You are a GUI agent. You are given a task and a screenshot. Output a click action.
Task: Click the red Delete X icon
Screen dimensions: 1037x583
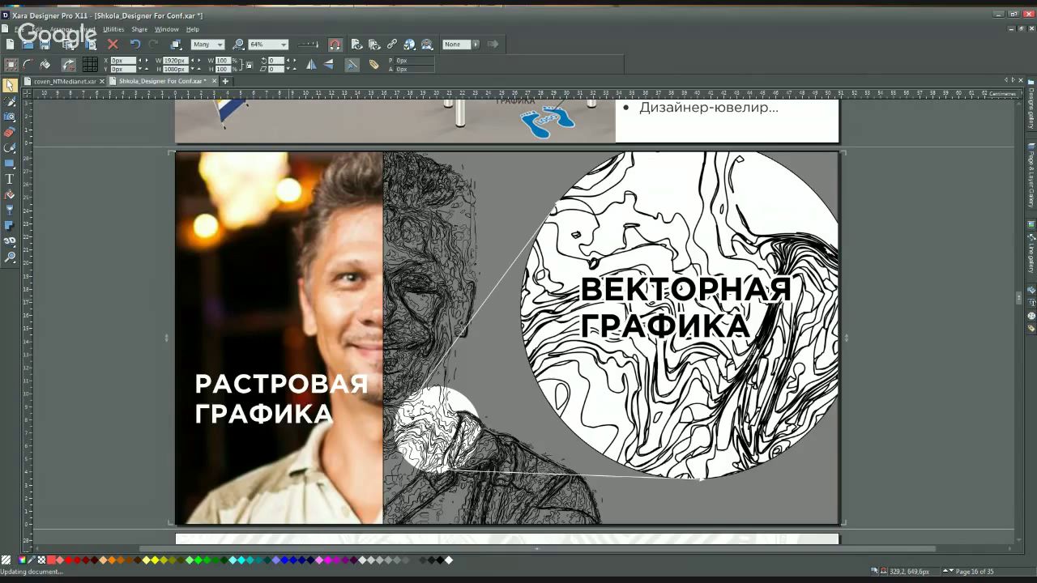click(x=113, y=45)
